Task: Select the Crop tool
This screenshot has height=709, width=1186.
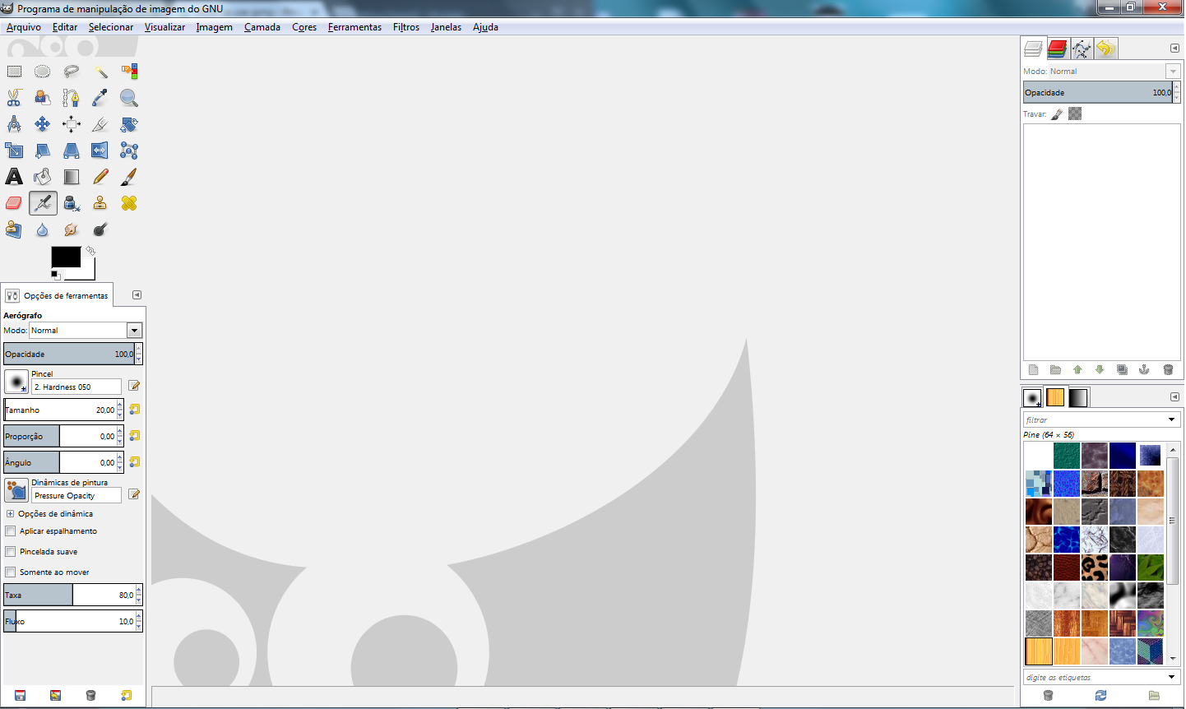Action: click(100, 124)
